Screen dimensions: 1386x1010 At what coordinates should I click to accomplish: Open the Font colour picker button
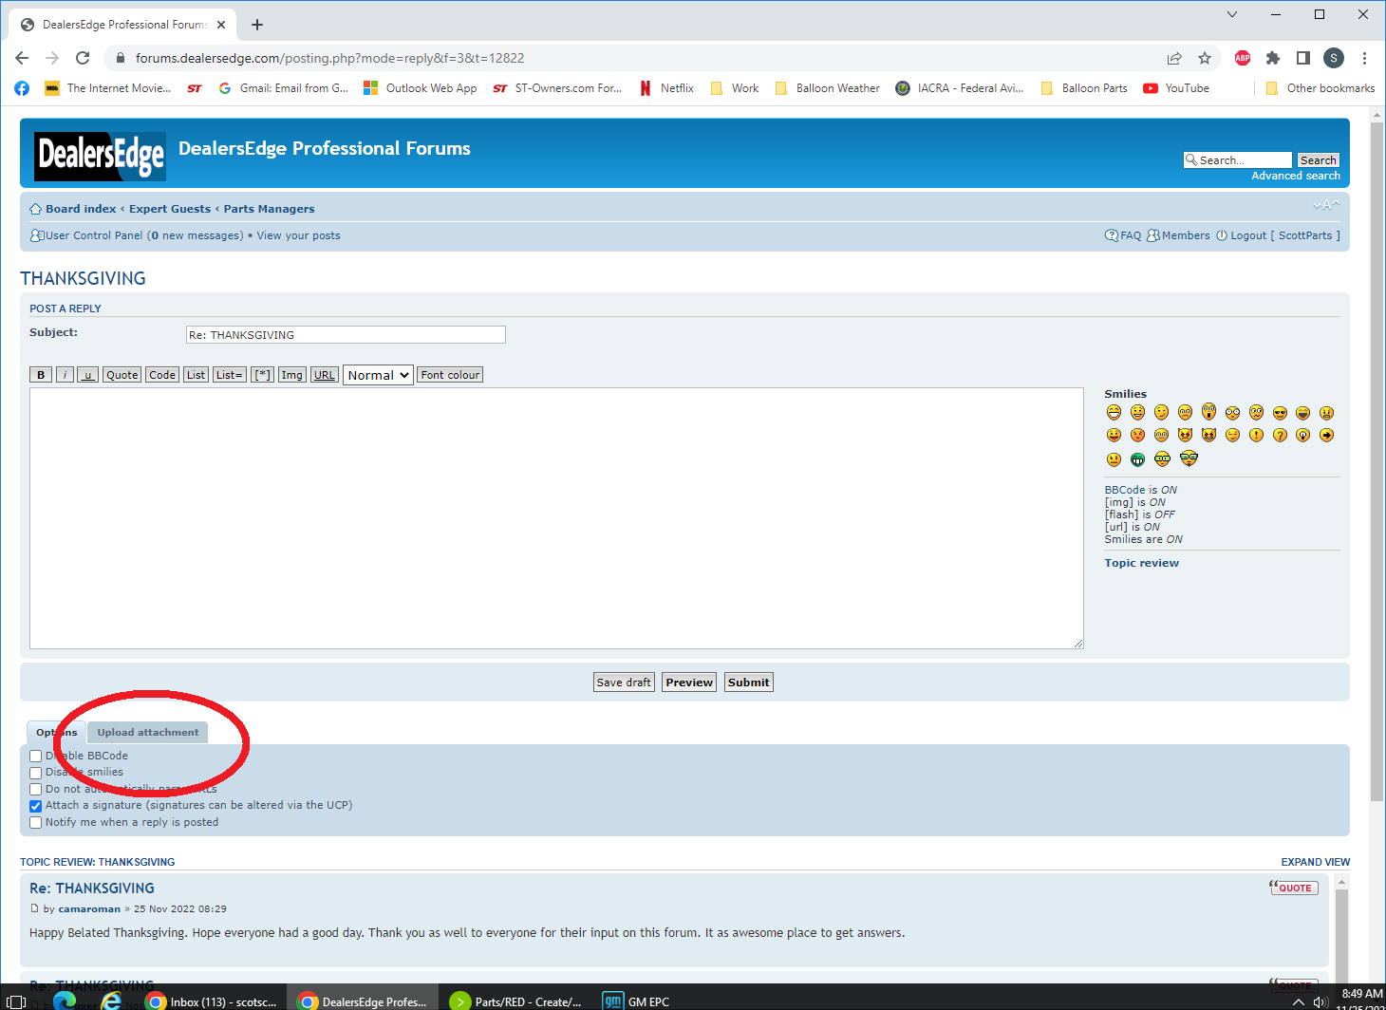tap(451, 375)
